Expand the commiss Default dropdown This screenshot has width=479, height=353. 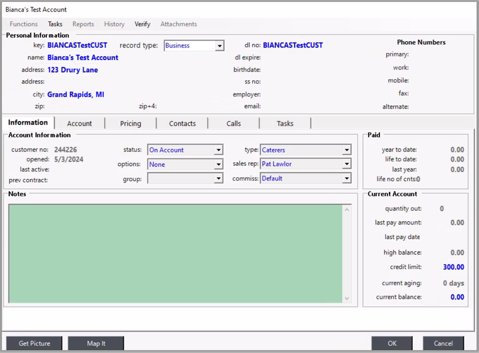[x=346, y=178]
